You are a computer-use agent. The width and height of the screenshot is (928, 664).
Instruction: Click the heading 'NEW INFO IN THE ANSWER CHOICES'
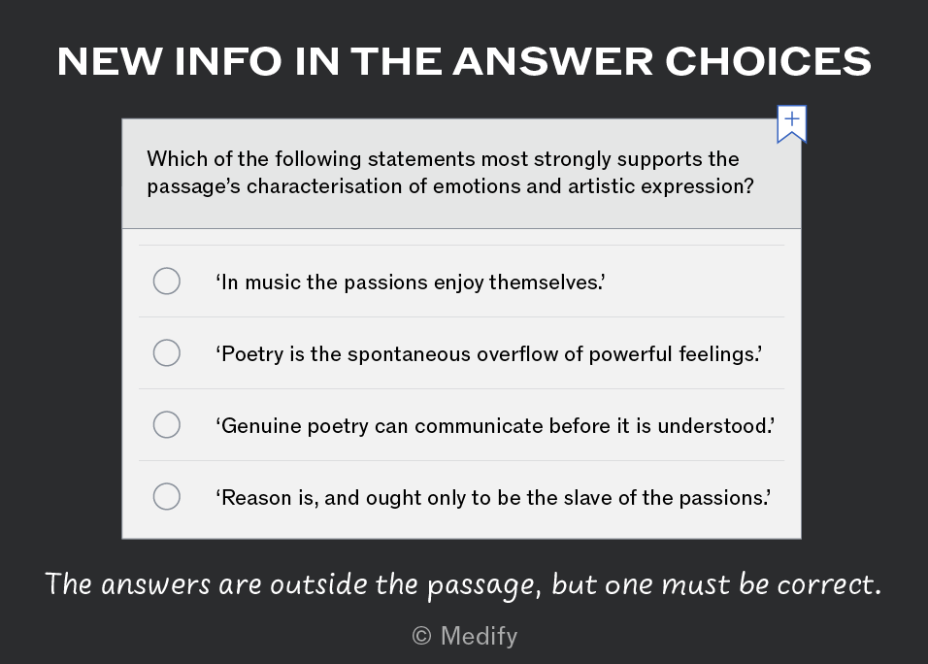coord(464,61)
